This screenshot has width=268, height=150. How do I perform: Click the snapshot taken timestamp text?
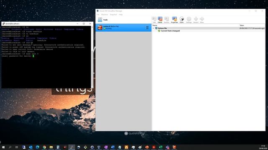click(252, 28)
